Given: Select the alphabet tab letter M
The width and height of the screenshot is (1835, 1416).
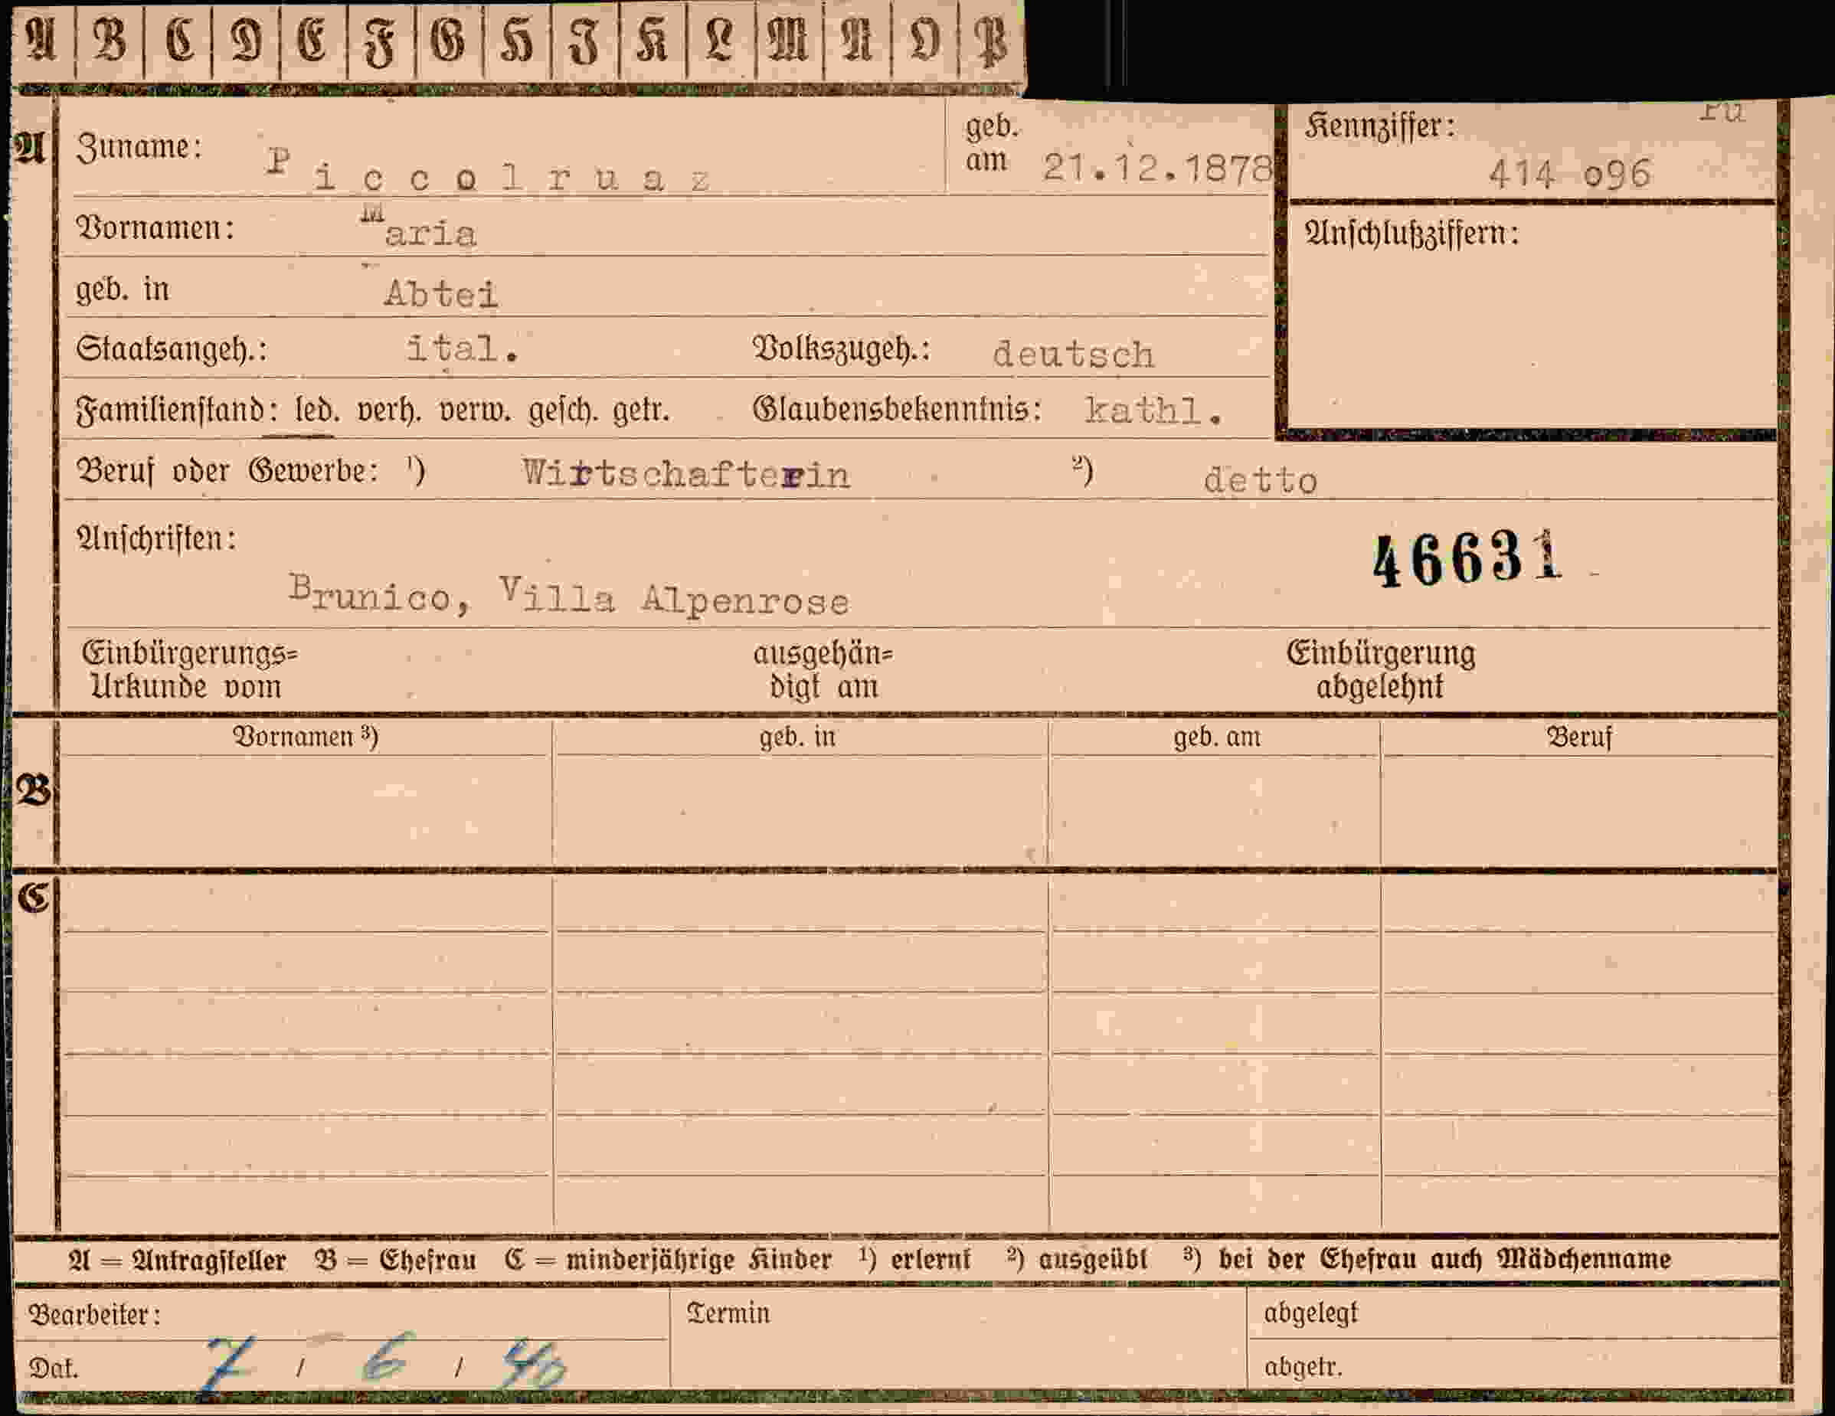Looking at the screenshot, I should click(788, 41).
